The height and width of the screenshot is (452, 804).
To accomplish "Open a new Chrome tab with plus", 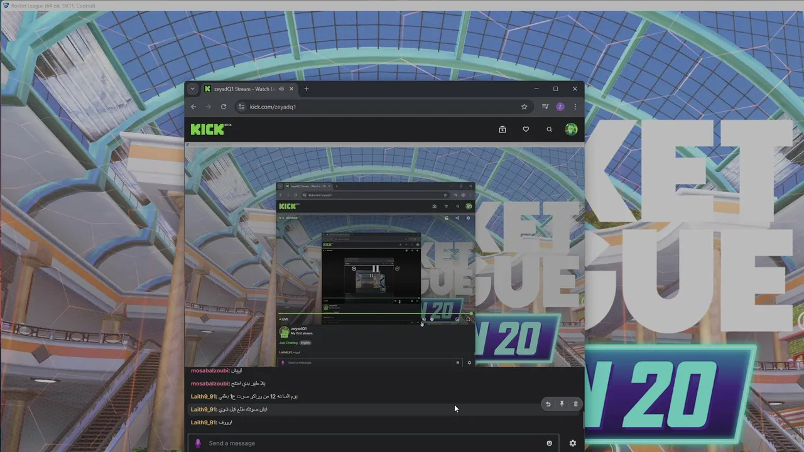I will 307,89.
